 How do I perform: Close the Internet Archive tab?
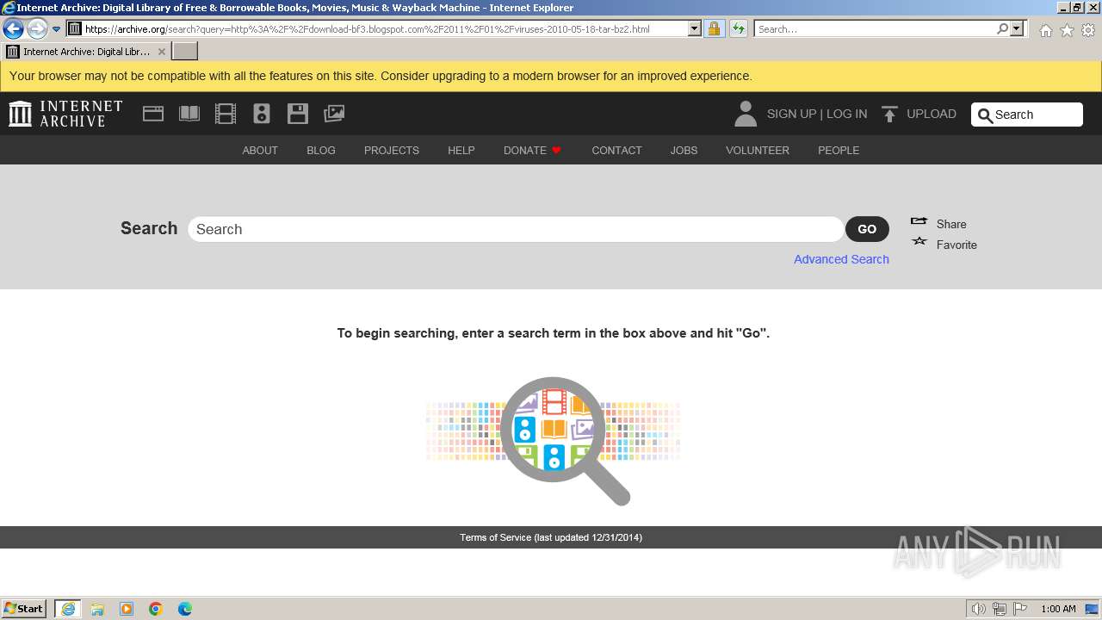point(161,52)
